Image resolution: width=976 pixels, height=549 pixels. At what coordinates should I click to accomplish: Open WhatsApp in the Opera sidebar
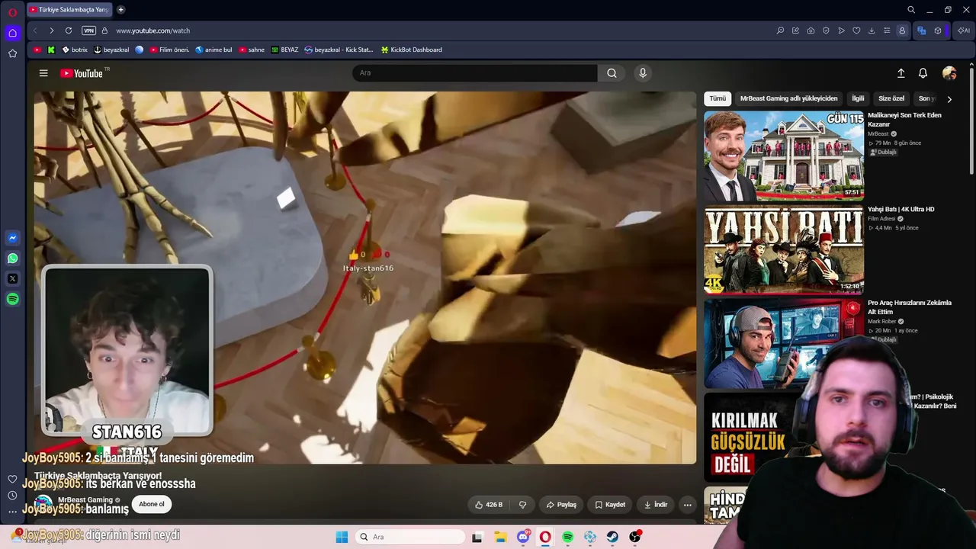click(x=12, y=258)
